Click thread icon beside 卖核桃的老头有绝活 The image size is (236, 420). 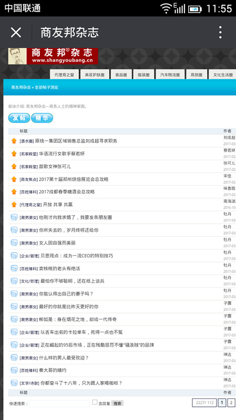(14, 268)
